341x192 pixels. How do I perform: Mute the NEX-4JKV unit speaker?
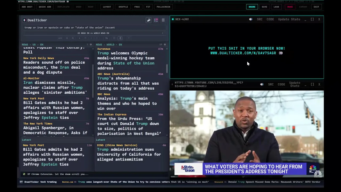point(251,19)
